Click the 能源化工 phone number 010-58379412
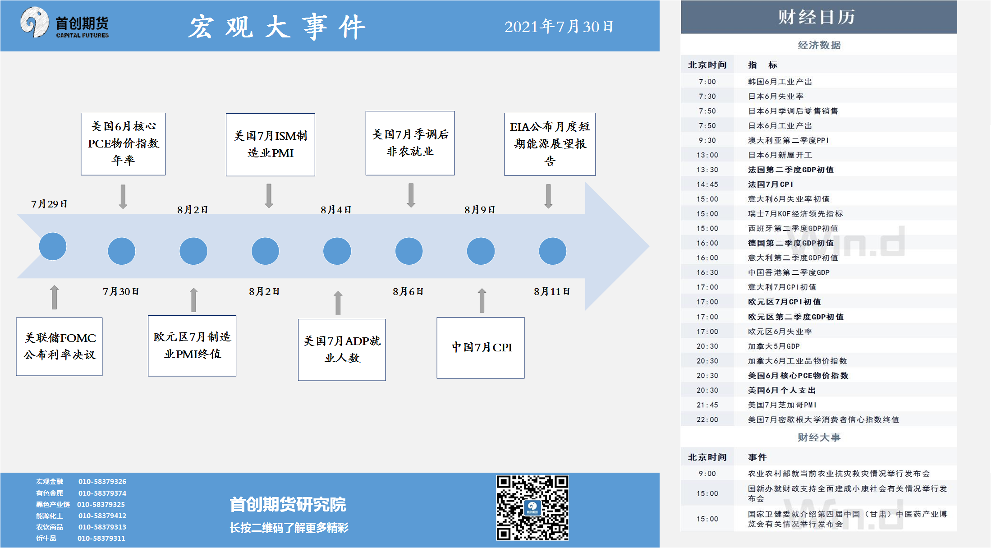The image size is (991, 548). pyautogui.click(x=102, y=516)
